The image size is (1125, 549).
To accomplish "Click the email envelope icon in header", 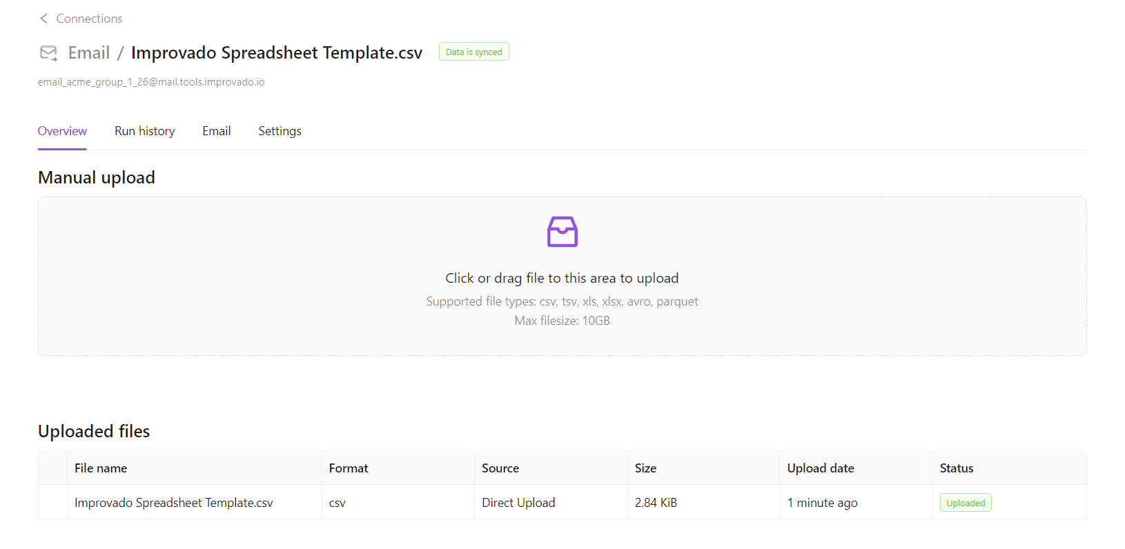I will point(48,53).
